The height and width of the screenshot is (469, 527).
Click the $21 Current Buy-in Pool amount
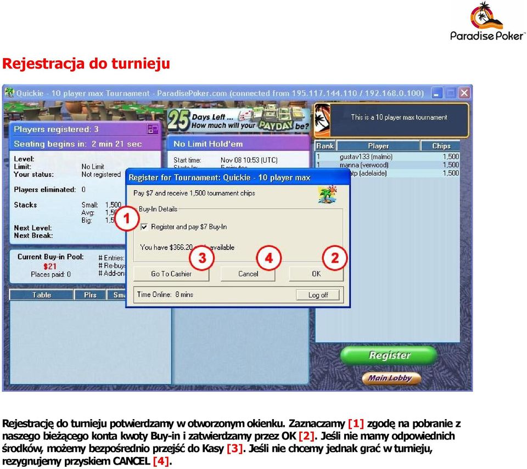(x=50, y=267)
